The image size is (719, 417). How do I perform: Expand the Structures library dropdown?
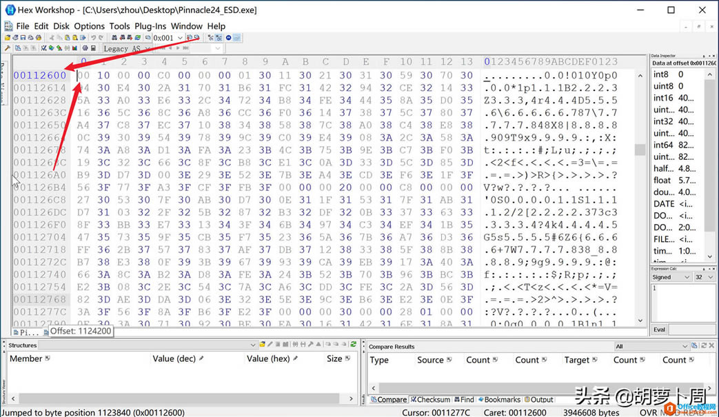[x=253, y=345]
